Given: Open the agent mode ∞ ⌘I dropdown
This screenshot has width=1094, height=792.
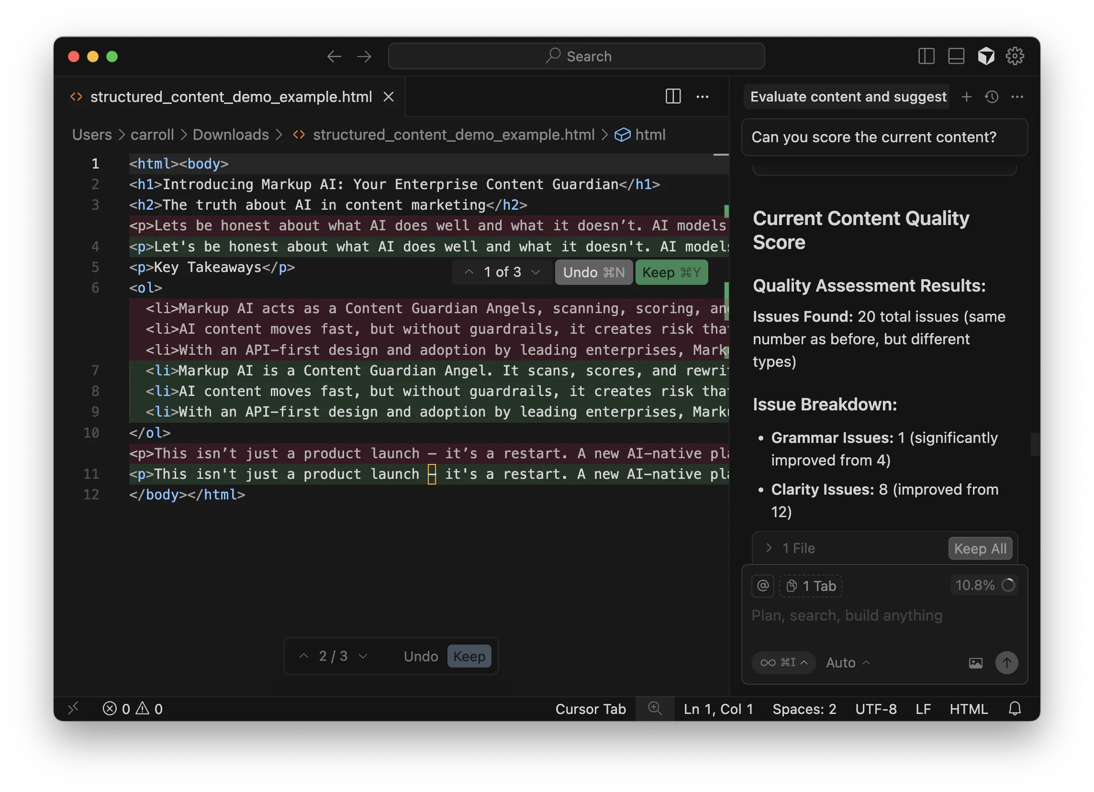Looking at the screenshot, I should click(x=783, y=663).
